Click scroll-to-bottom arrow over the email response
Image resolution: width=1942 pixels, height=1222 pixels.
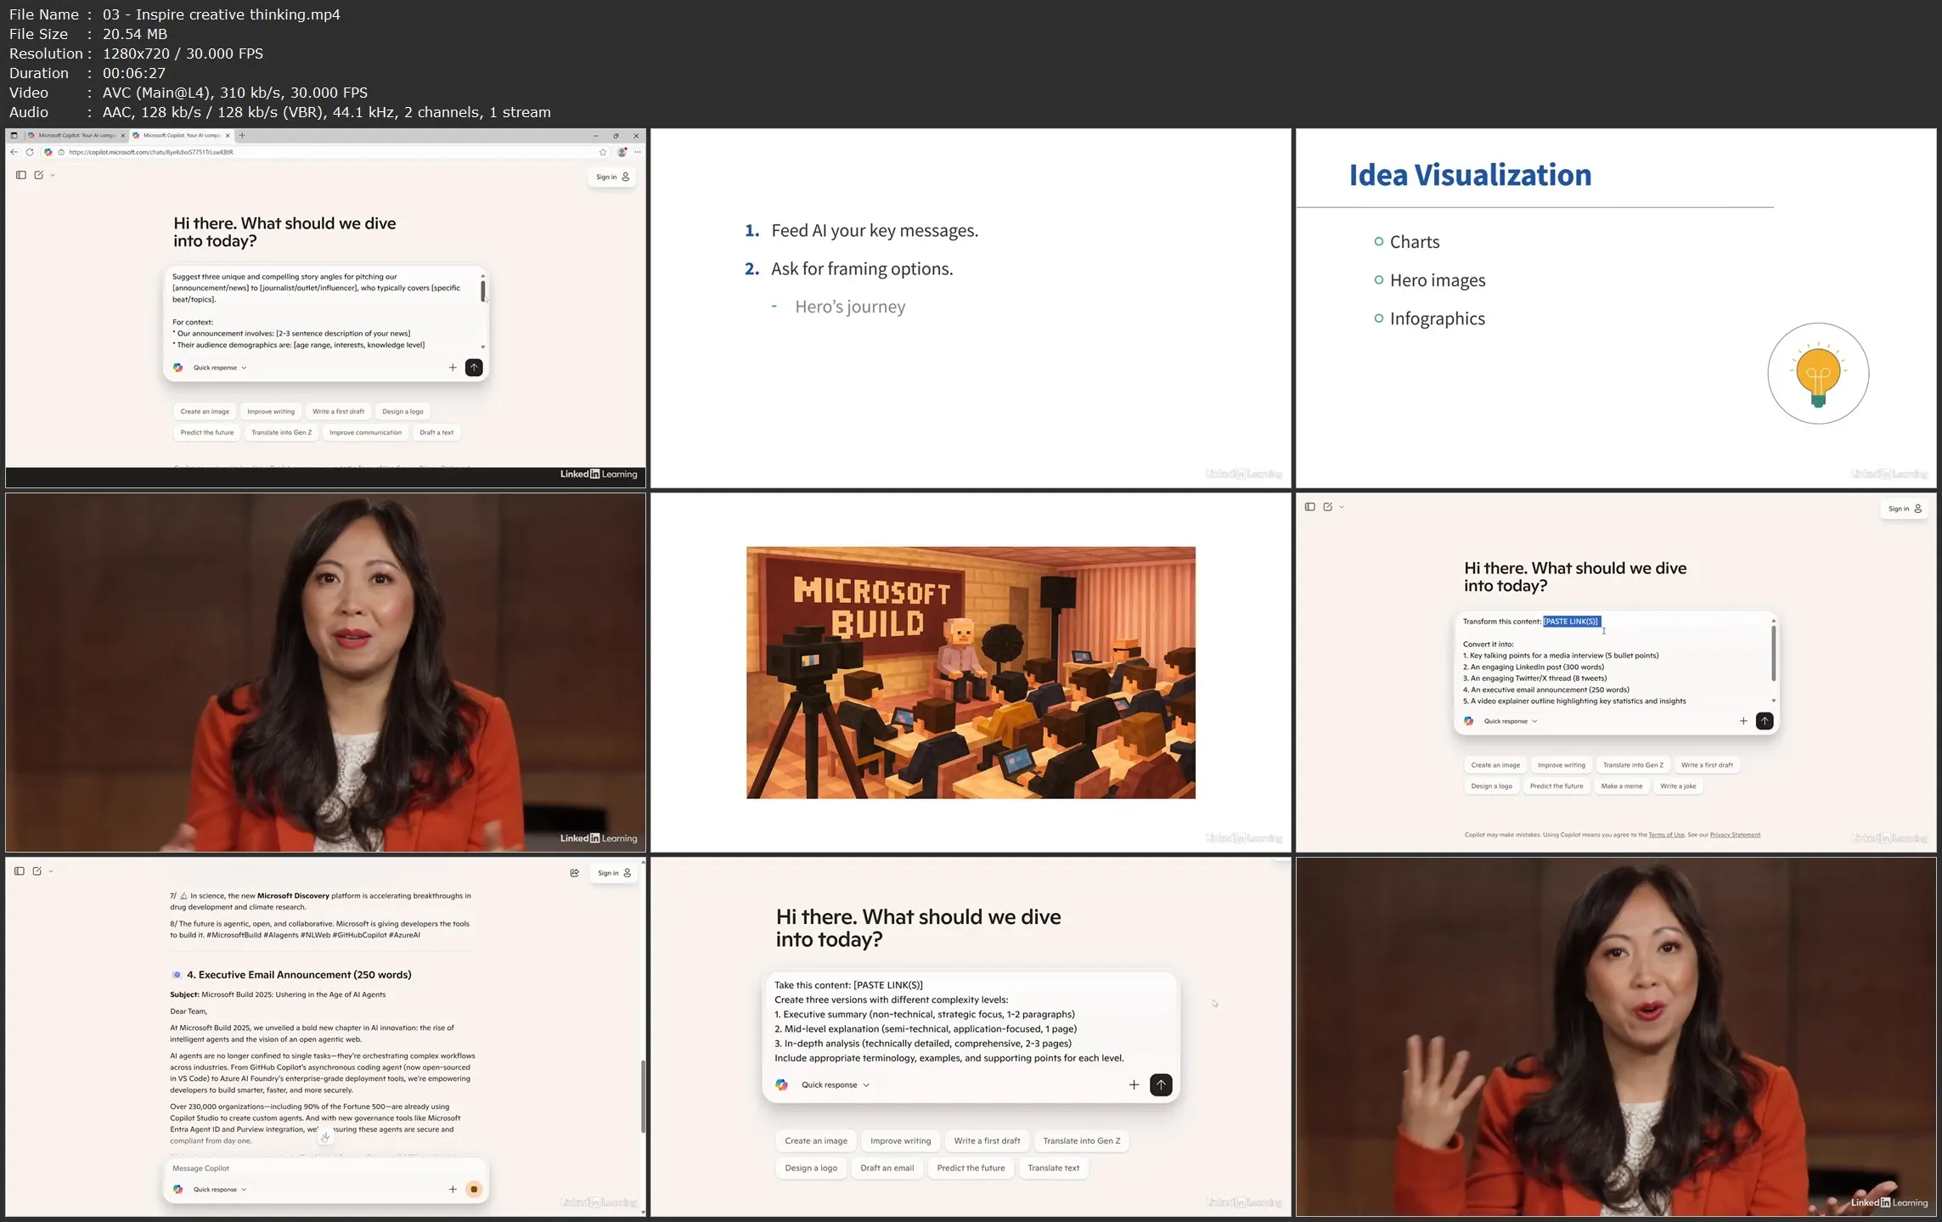[x=325, y=1136]
